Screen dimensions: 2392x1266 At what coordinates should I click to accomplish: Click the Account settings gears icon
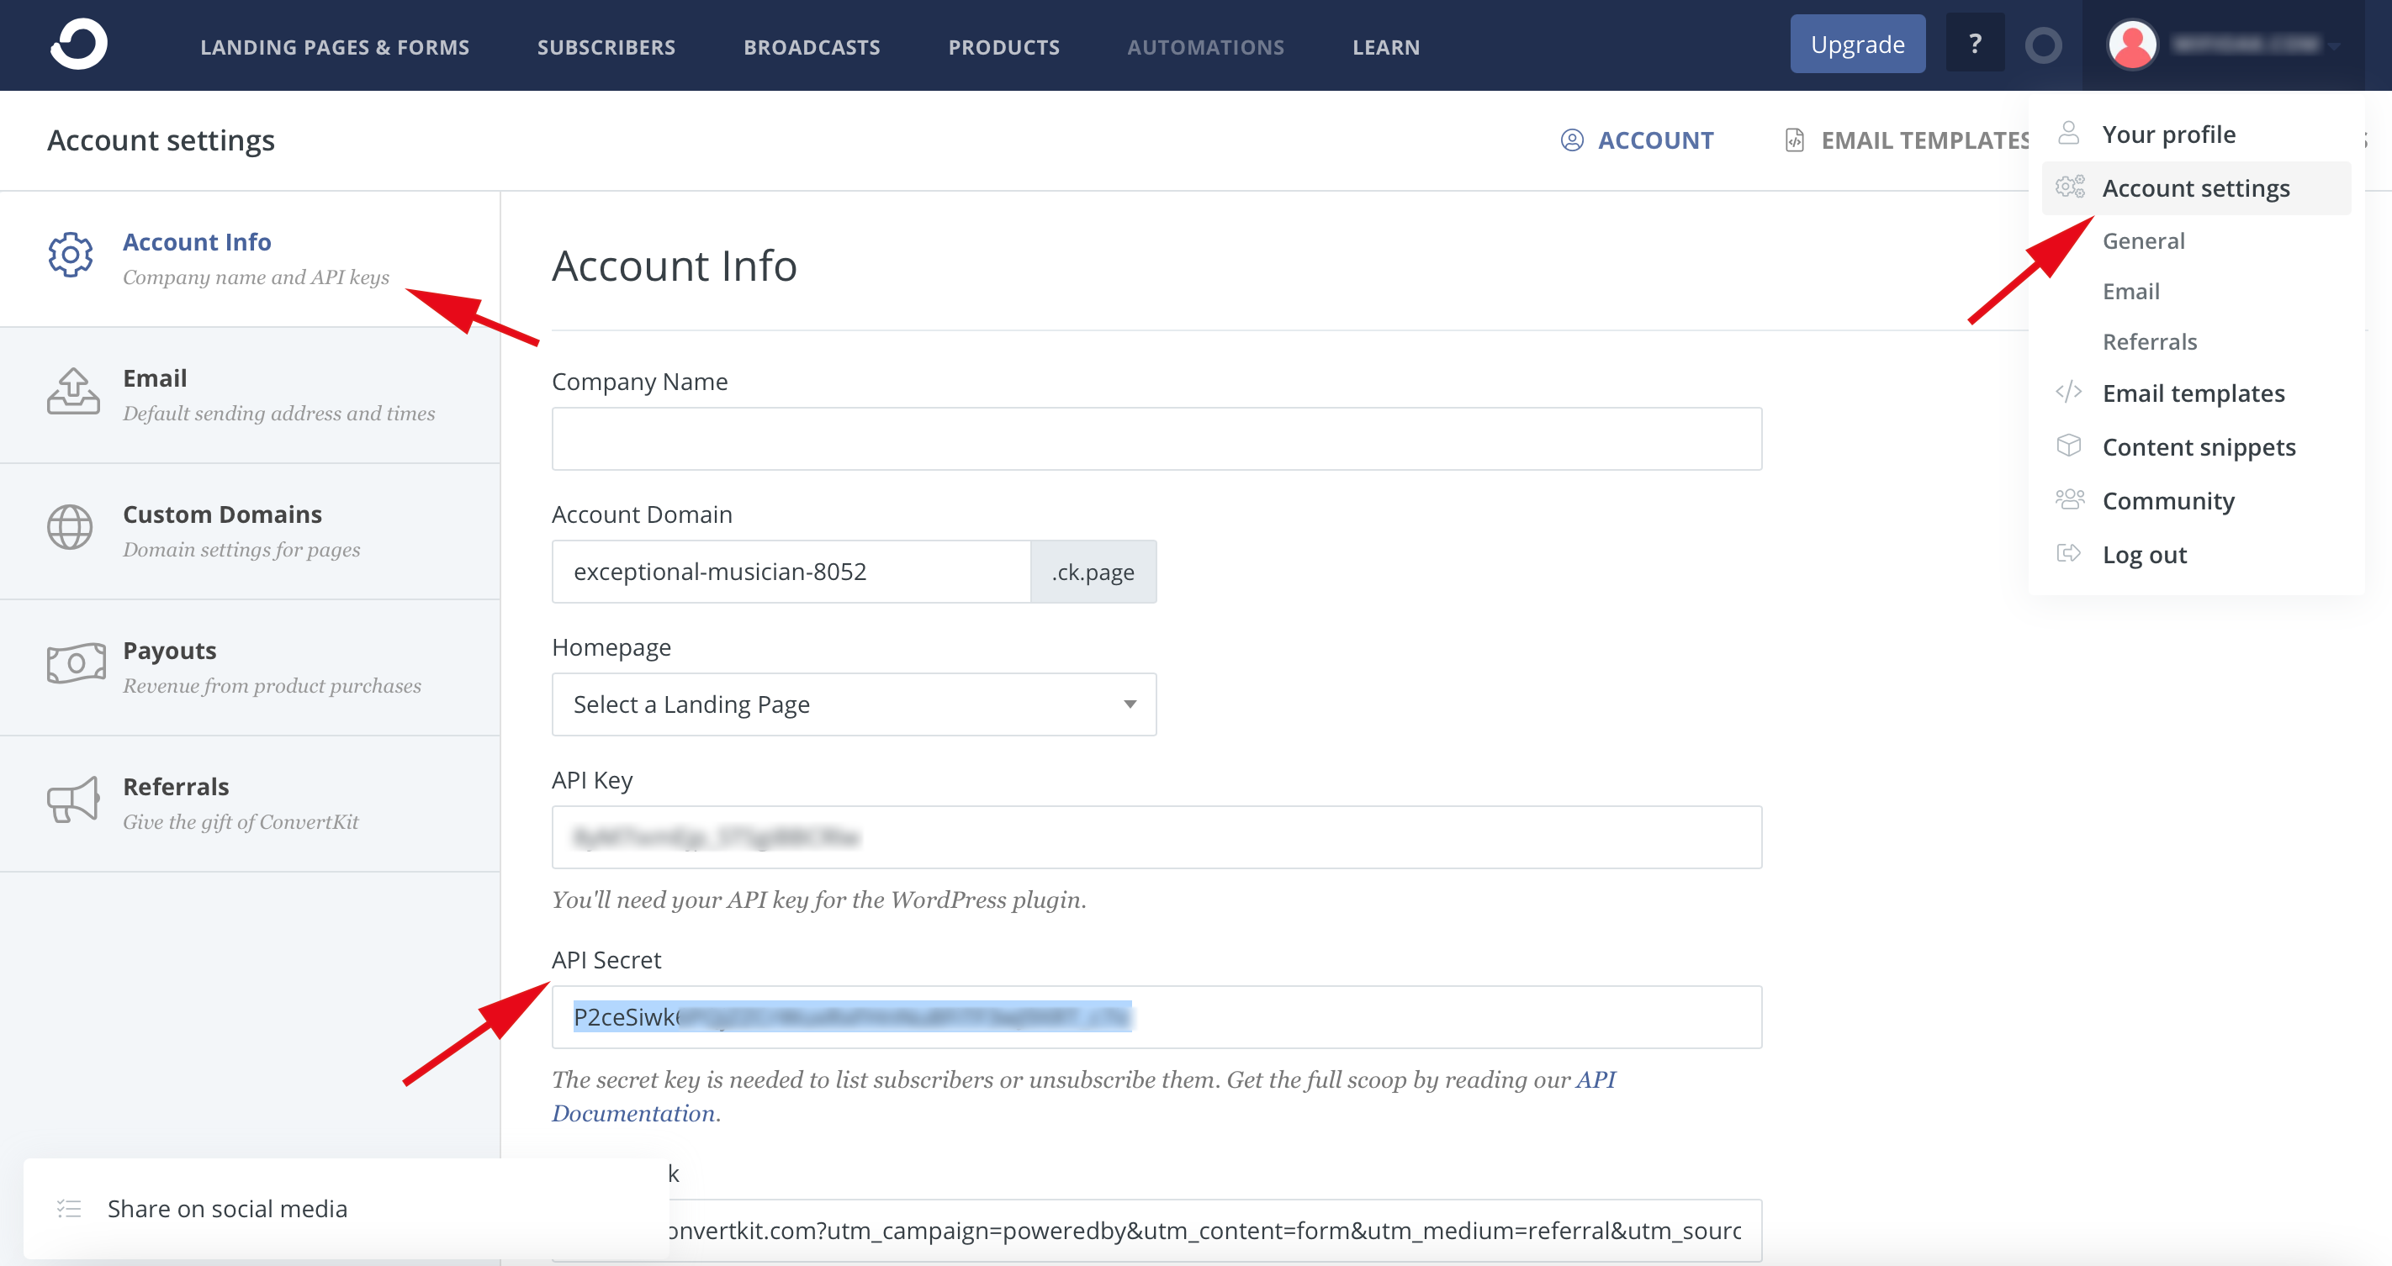coord(2069,187)
